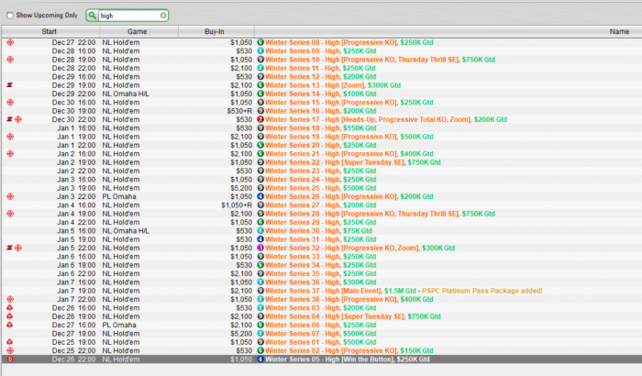Click the blue badge before Winter Series 26

coord(260,196)
